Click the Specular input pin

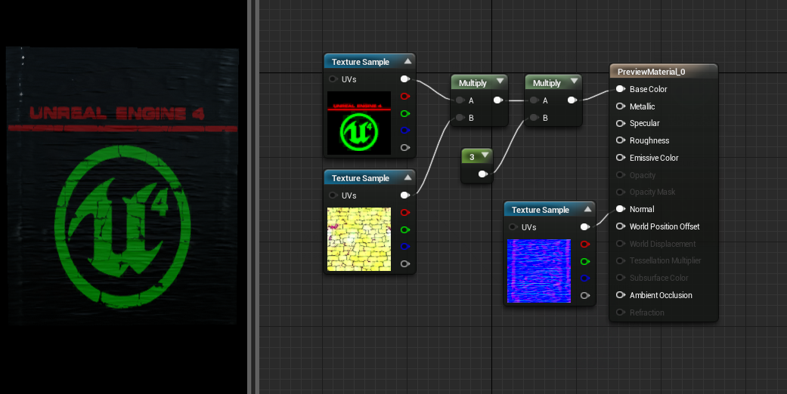pyautogui.click(x=621, y=123)
